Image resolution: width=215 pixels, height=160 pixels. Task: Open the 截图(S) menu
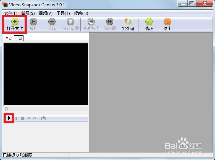(x=28, y=13)
